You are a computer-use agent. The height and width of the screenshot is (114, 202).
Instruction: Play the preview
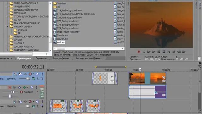click(154, 52)
